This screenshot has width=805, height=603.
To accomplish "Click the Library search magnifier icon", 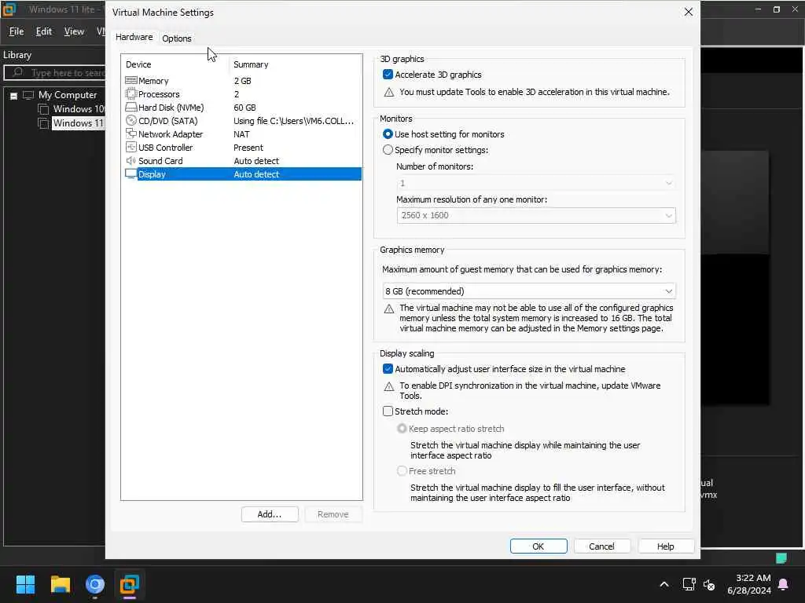I will pyautogui.click(x=18, y=72).
